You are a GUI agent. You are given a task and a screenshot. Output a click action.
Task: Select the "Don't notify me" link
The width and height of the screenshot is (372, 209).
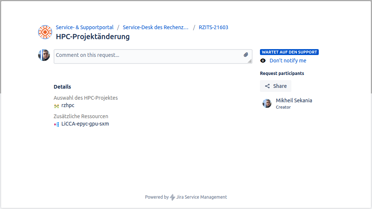pos(288,61)
